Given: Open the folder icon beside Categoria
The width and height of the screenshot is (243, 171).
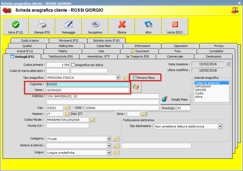Looking at the screenshot, I should pos(116,139).
